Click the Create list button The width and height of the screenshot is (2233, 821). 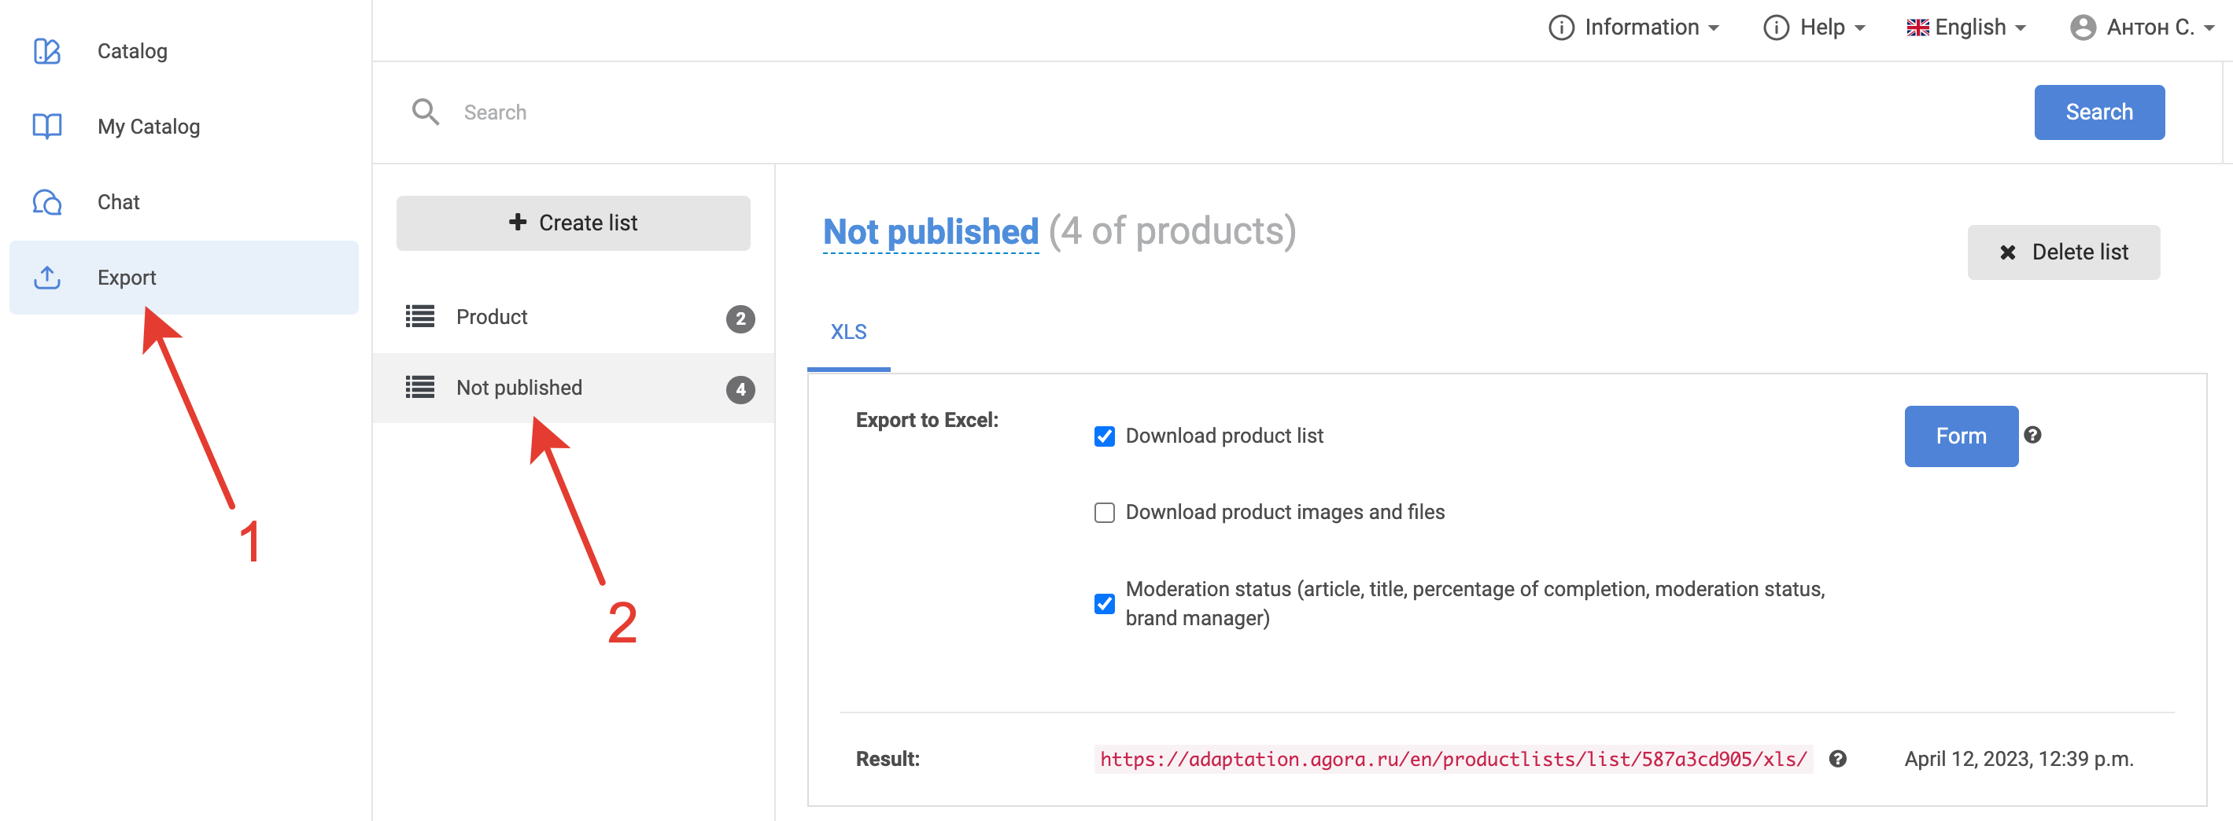(x=573, y=223)
